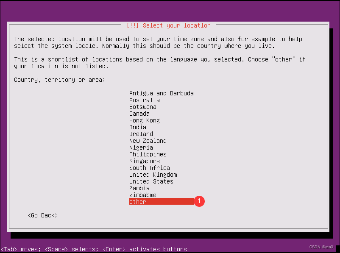The image size is (340, 253).
Task: Select Nigeria entry
Action: click(x=141, y=147)
